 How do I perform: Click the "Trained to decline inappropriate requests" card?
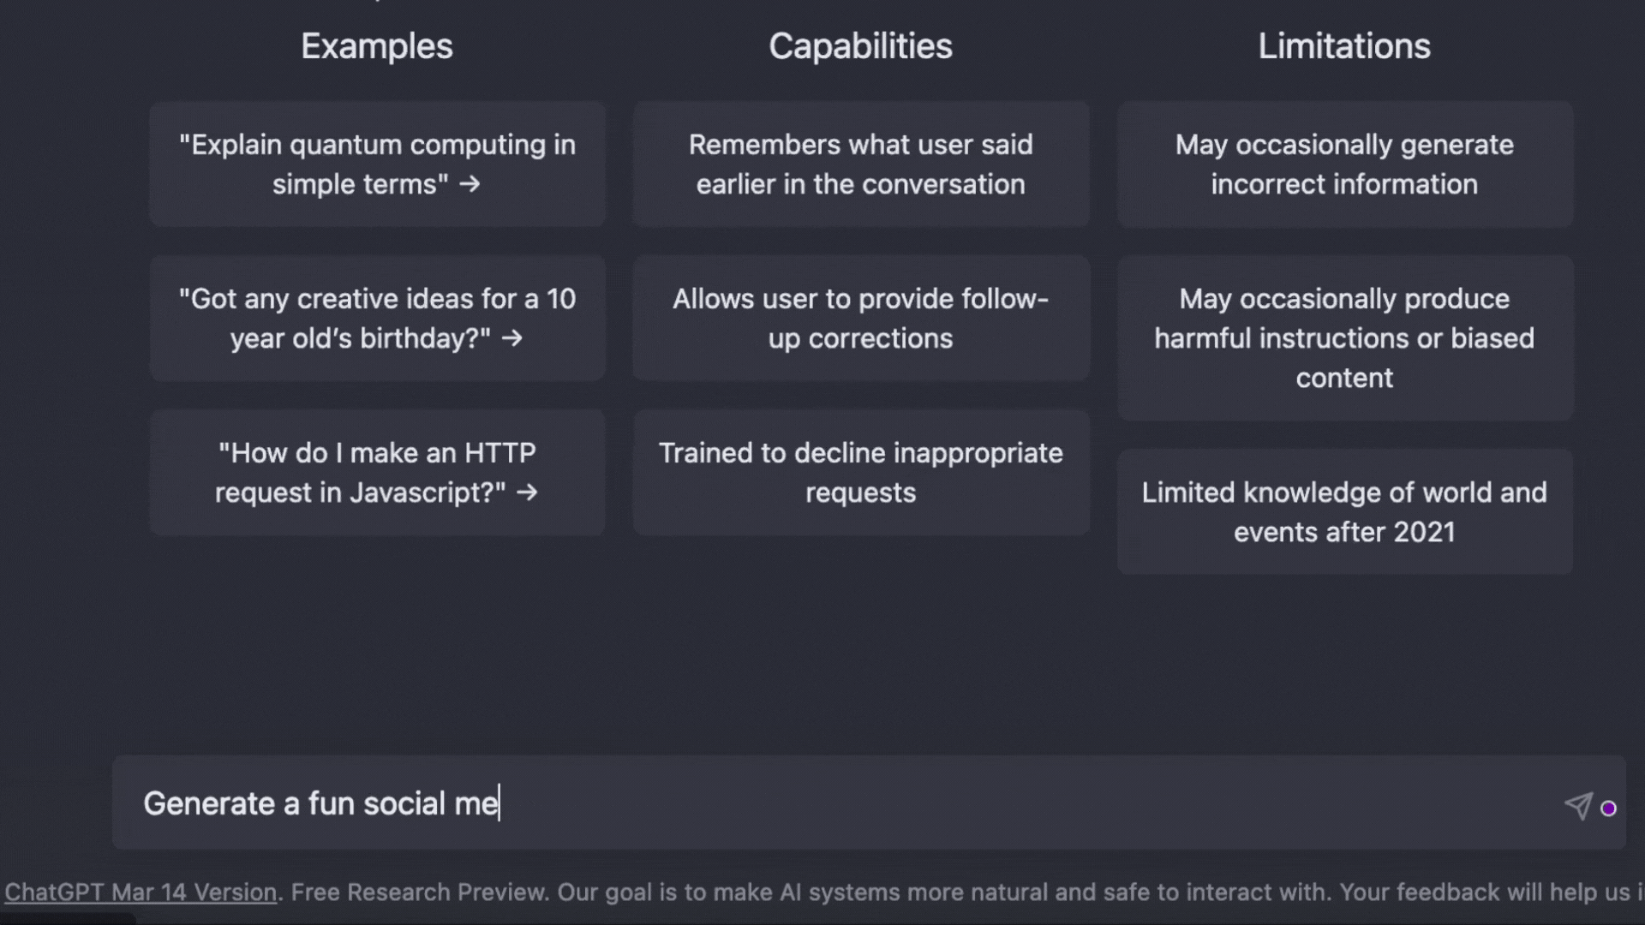click(860, 472)
